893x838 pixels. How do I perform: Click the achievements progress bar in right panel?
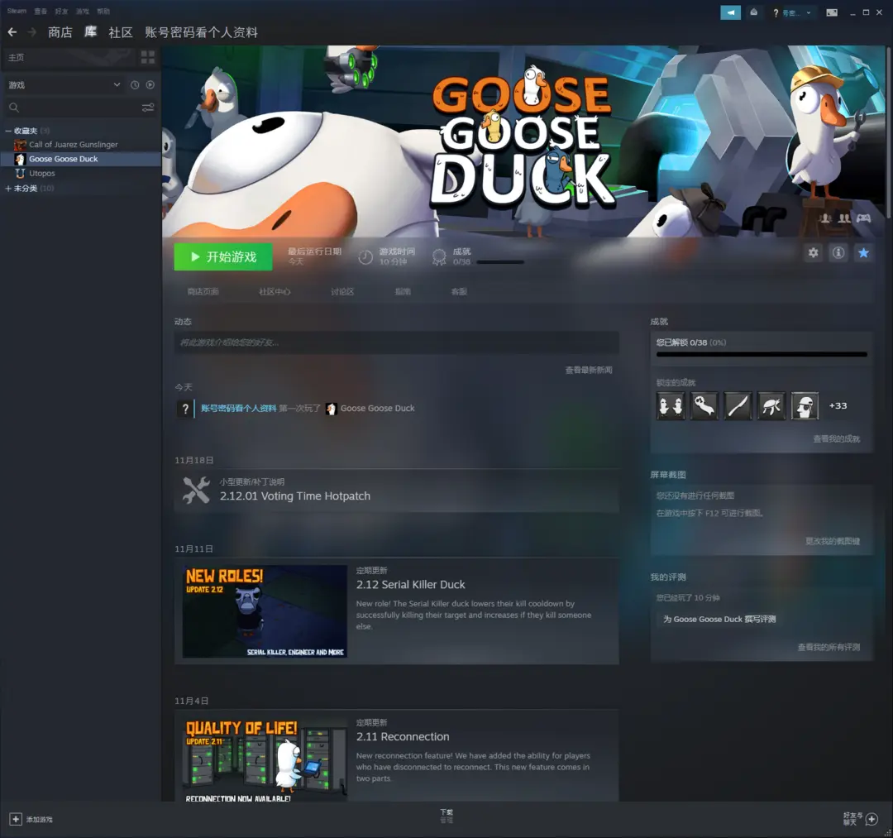point(762,354)
